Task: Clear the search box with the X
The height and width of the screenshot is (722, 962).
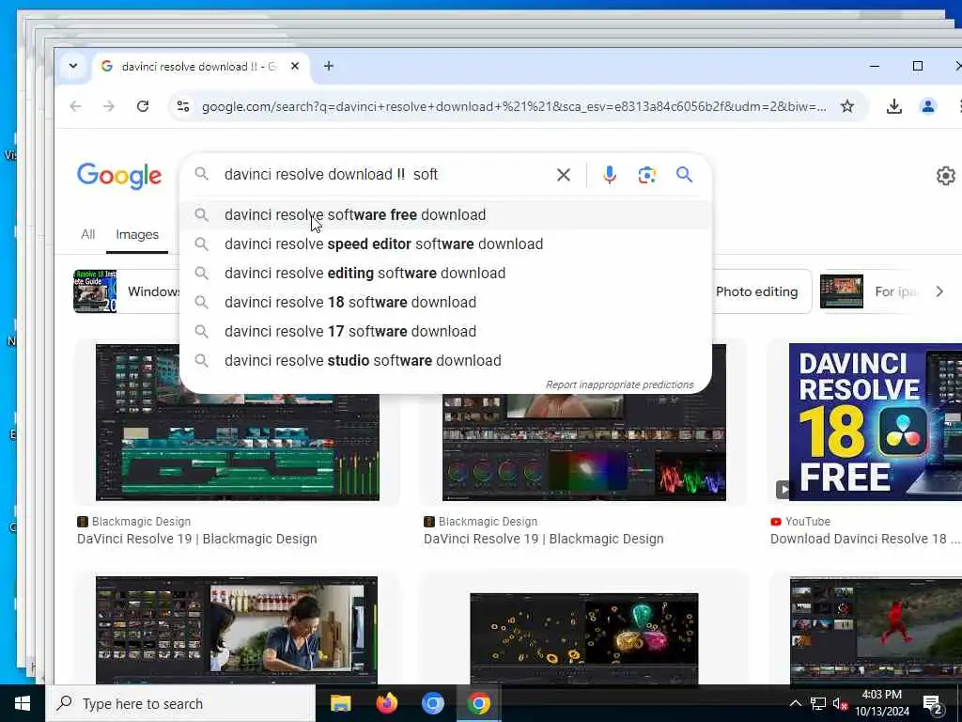Action: (x=564, y=175)
